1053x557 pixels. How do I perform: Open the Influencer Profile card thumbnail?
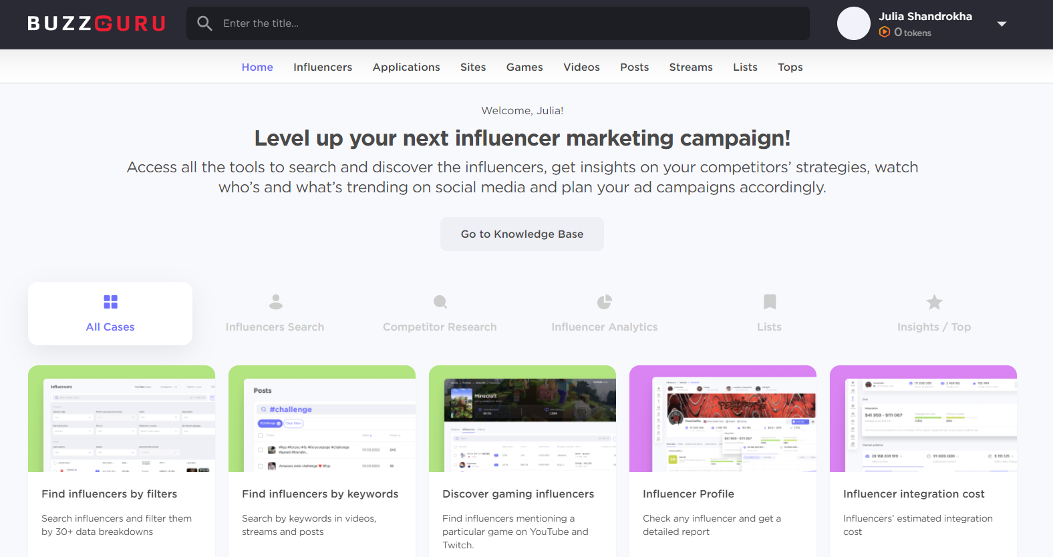[x=723, y=419]
